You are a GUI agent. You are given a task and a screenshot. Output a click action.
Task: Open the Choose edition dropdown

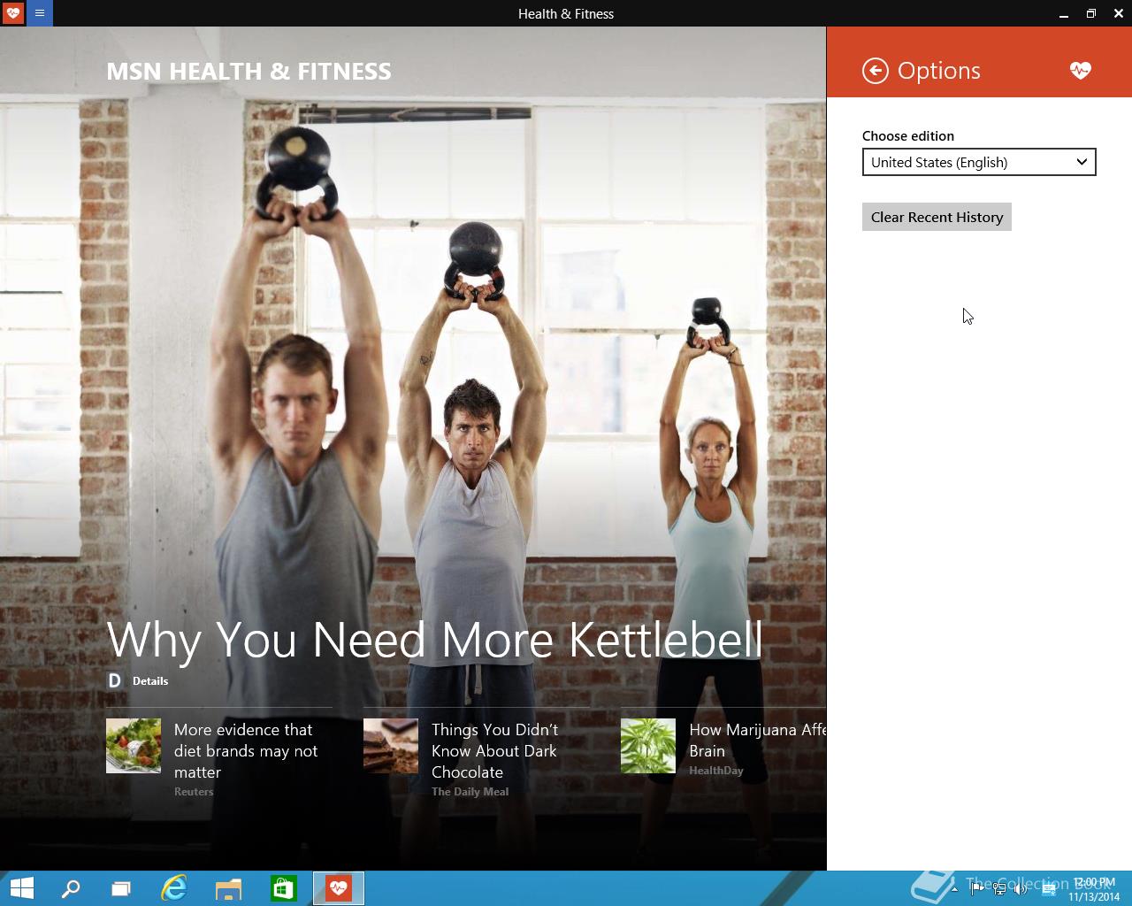pos(979,162)
